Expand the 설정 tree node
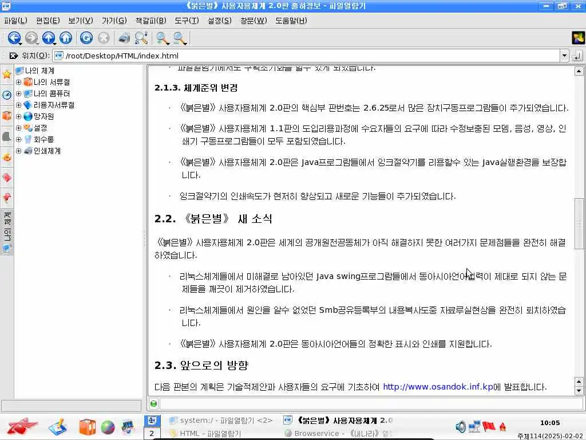This screenshot has height=440, width=586. [x=19, y=128]
